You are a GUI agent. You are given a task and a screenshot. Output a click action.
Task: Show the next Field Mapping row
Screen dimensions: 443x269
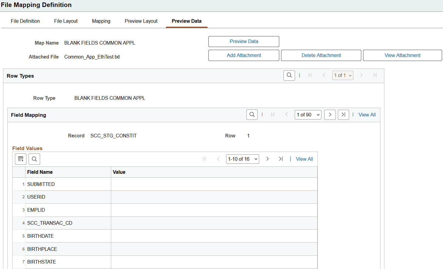tap(330, 115)
